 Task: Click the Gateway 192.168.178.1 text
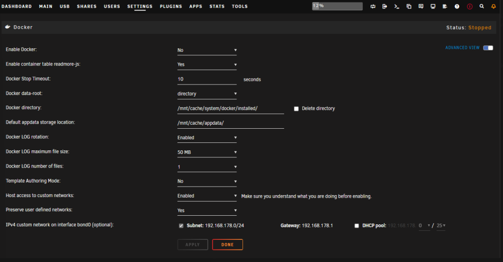(x=306, y=226)
